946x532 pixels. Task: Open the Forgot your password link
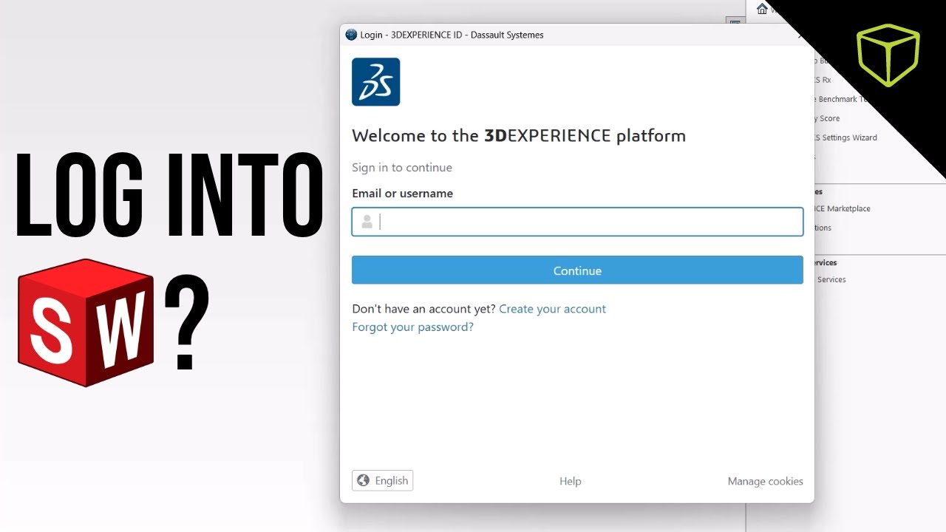[412, 327]
